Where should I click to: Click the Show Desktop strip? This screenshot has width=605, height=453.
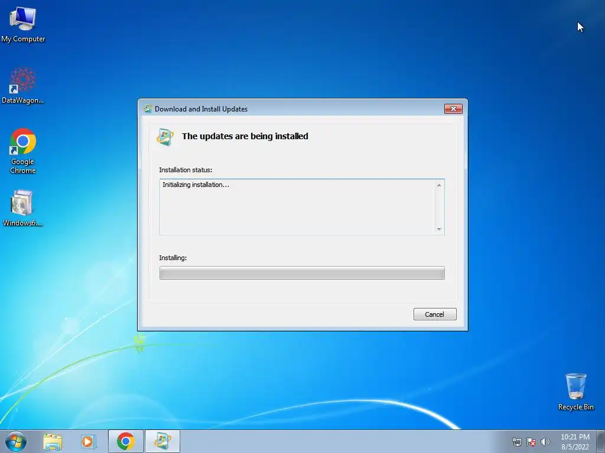(x=601, y=441)
